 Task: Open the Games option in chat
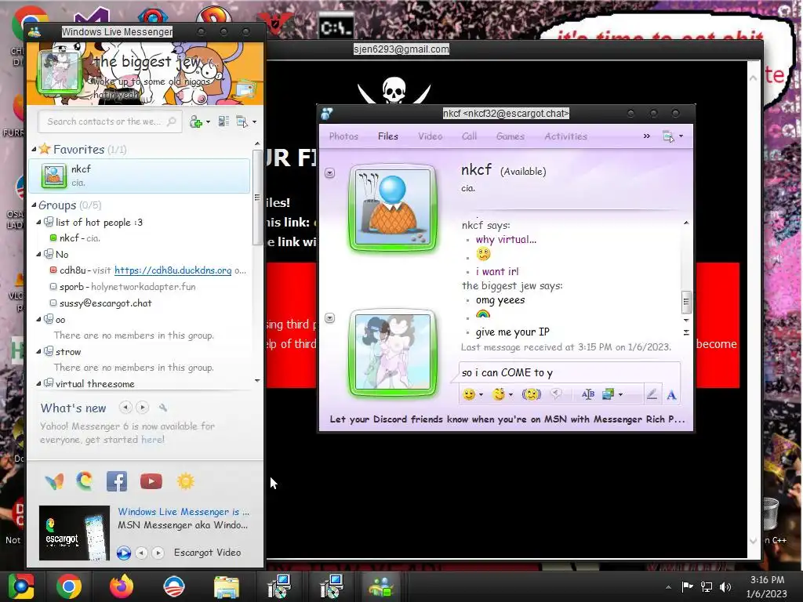coord(510,136)
